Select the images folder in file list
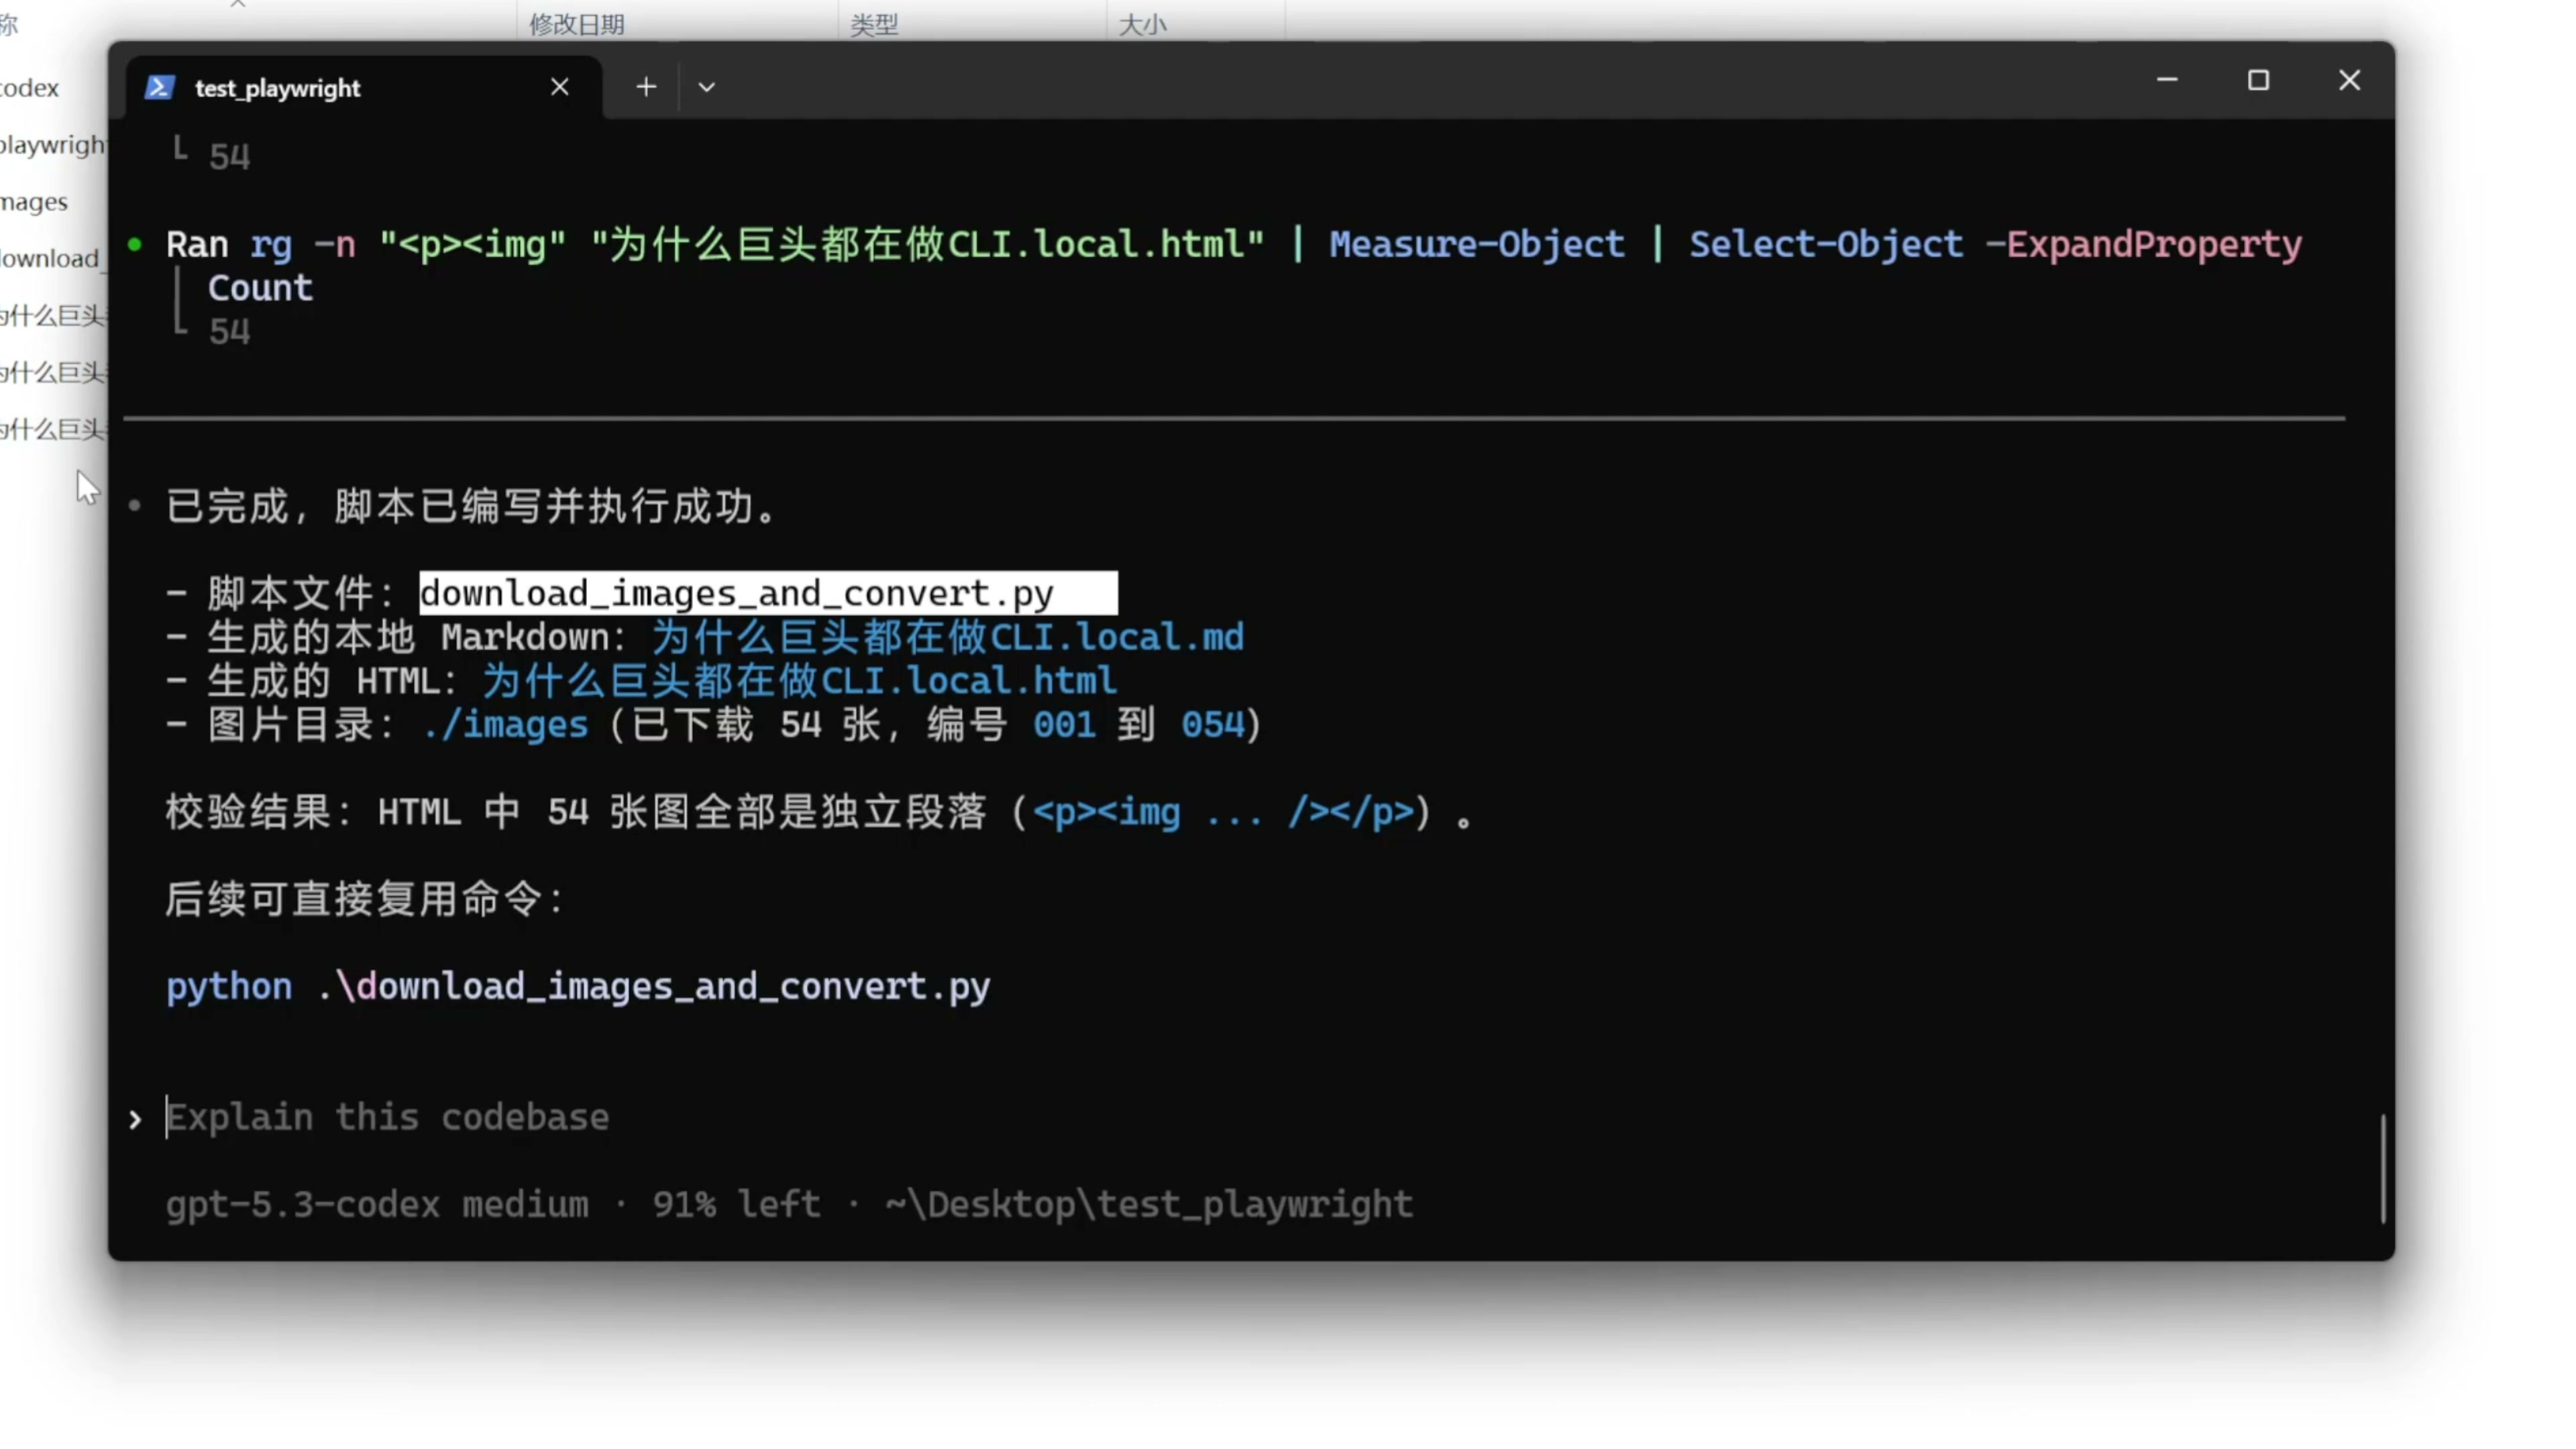This screenshot has width=2576, height=1449. [x=34, y=202]
